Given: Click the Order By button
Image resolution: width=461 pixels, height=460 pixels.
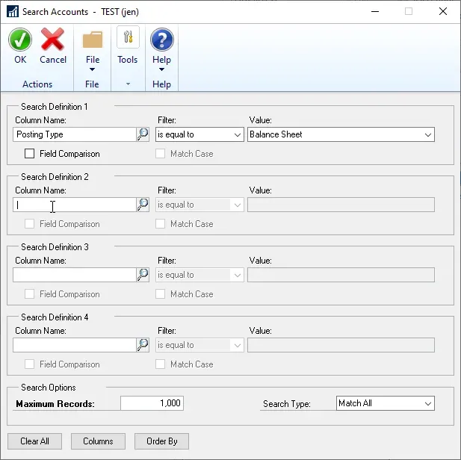Looking at the screenshot, I should point(162,441).
